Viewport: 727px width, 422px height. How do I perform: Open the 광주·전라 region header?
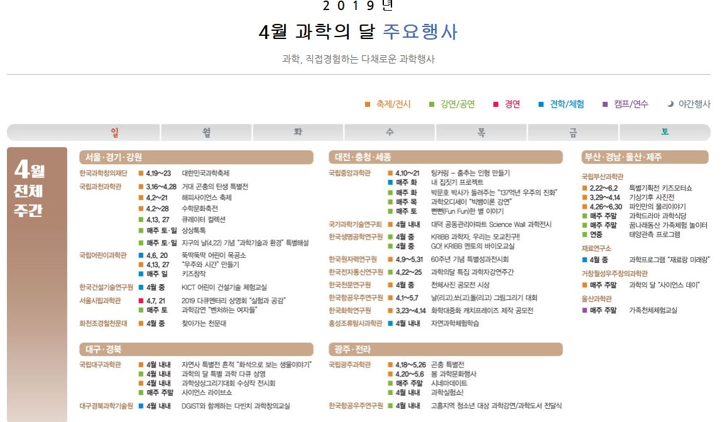[445, 349]
